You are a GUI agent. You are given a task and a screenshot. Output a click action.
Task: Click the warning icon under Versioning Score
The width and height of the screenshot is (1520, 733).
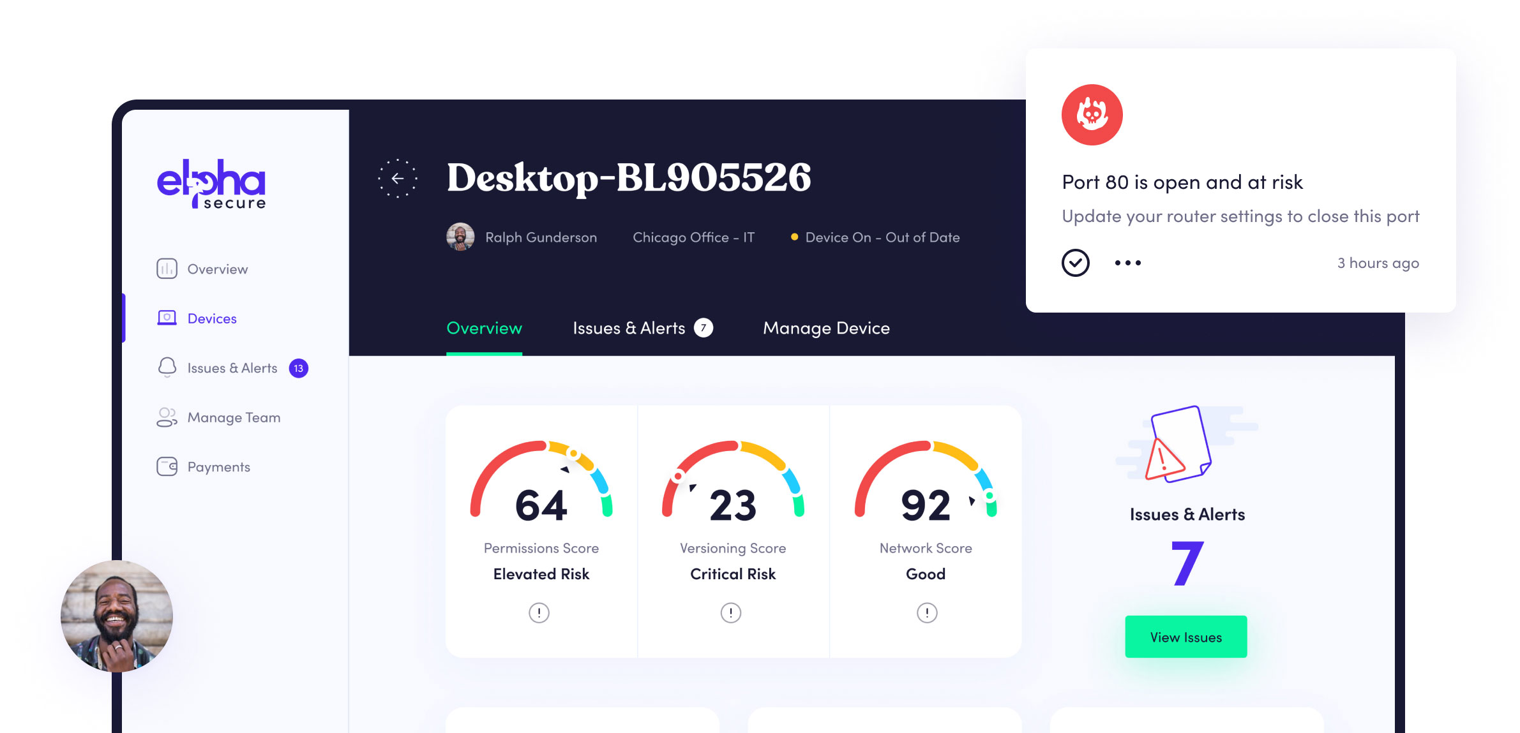(730, 612)
